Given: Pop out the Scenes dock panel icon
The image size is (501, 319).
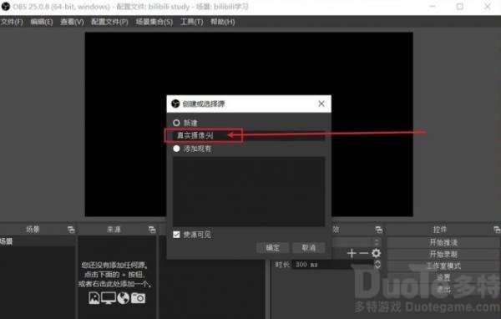Looking at the screenshot, I should pos(71,230).
